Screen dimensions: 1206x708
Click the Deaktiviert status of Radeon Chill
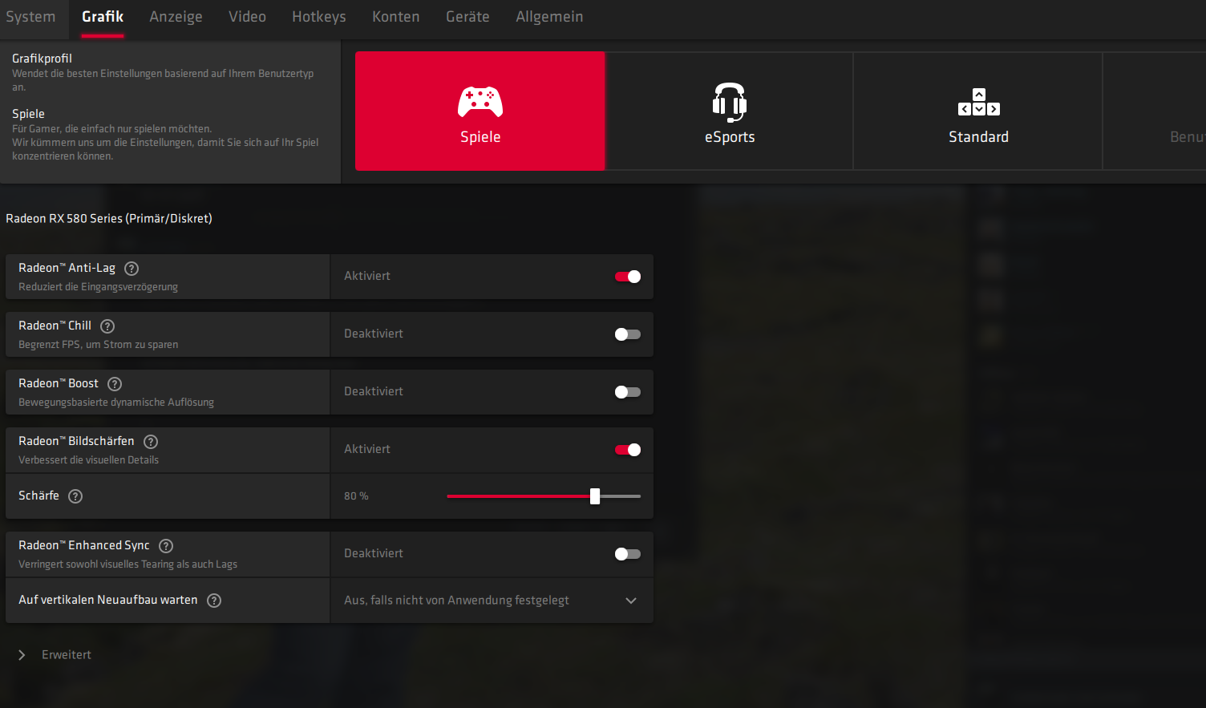pyautogui.click(x=374, y=334)
